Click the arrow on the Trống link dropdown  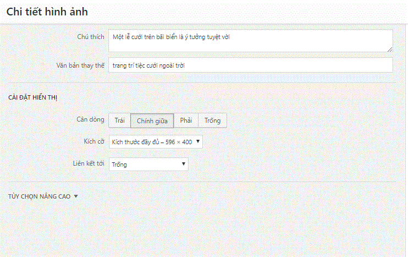point(183,164)
